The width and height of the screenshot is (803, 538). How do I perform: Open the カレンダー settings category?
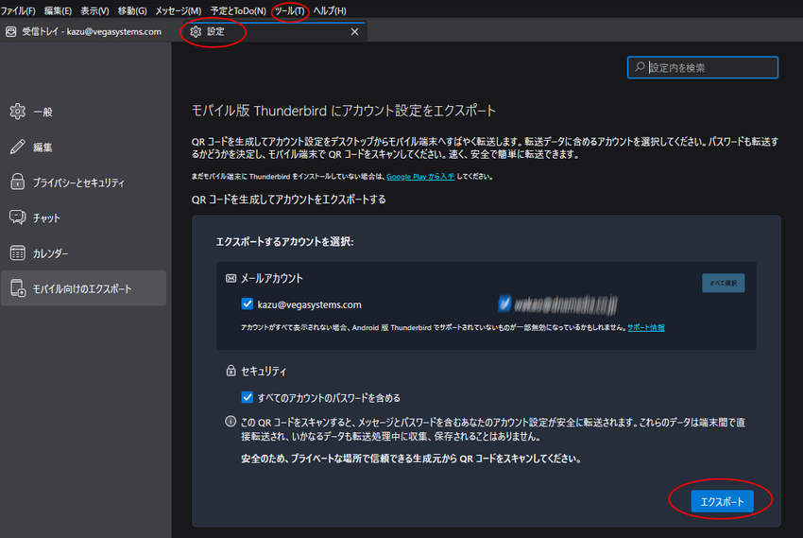pyautogui.click(x=83, y=253)
